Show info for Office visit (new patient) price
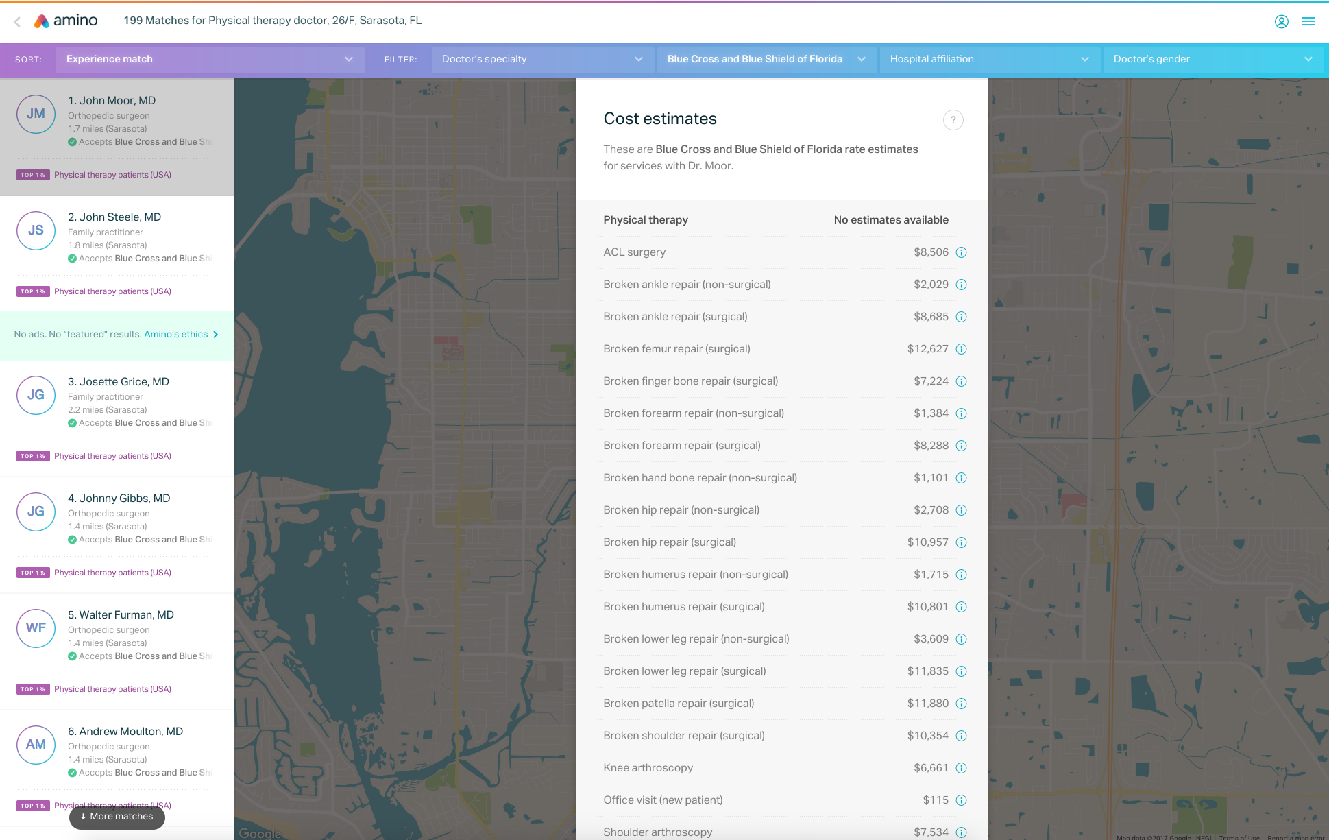Screen dimensions: 1329x840 click(x=961, y=800)
